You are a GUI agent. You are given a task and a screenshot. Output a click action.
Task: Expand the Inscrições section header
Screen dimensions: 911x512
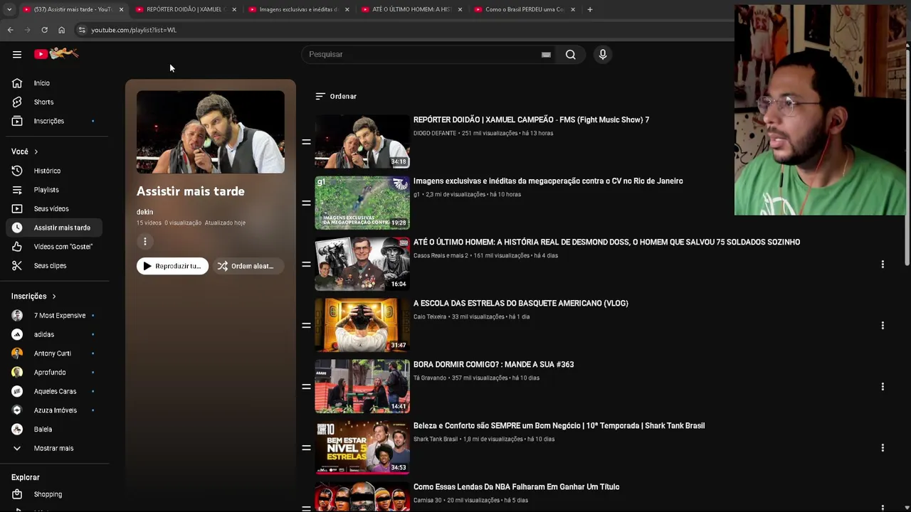tap(33, 297)
